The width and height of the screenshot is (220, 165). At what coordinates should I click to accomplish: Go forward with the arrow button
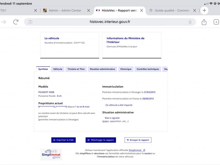tap(4, 22)
